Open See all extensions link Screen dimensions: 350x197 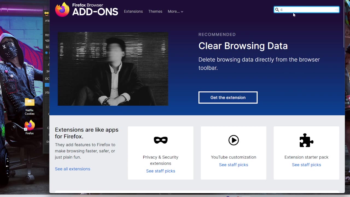72,169
